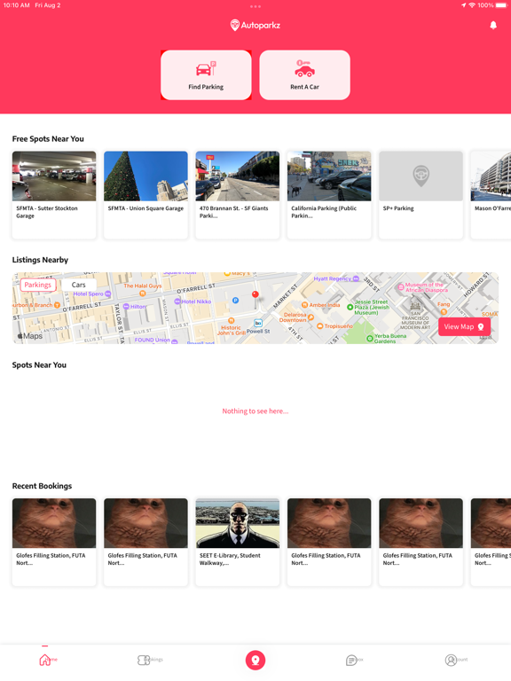This screenshot has height=681, width=511.
Task: Click the Jessie Street Plaza marker
Action: coord(350,307)
